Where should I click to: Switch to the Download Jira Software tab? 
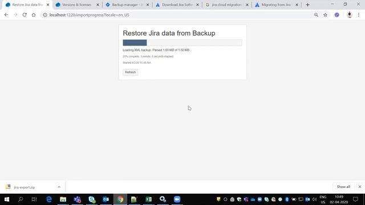(177, 5)
